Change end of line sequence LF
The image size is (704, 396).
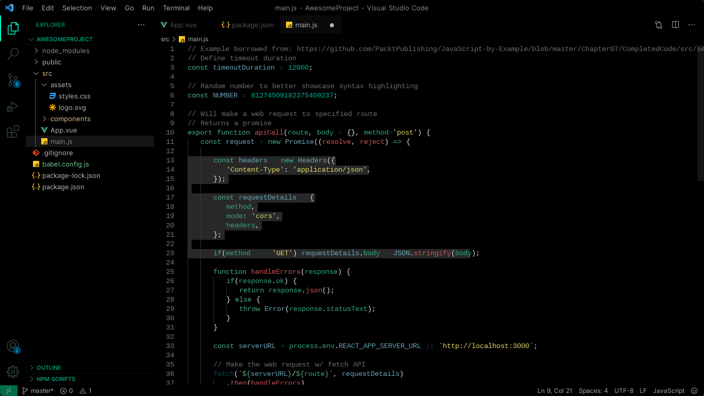(x=643, y=391)
